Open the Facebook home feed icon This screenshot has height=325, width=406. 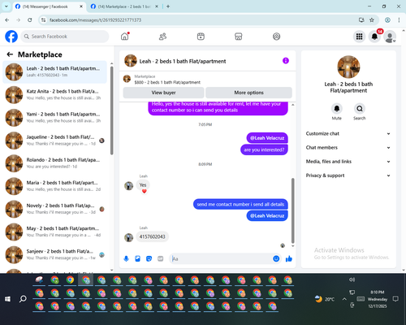click(x=125, y=37)
